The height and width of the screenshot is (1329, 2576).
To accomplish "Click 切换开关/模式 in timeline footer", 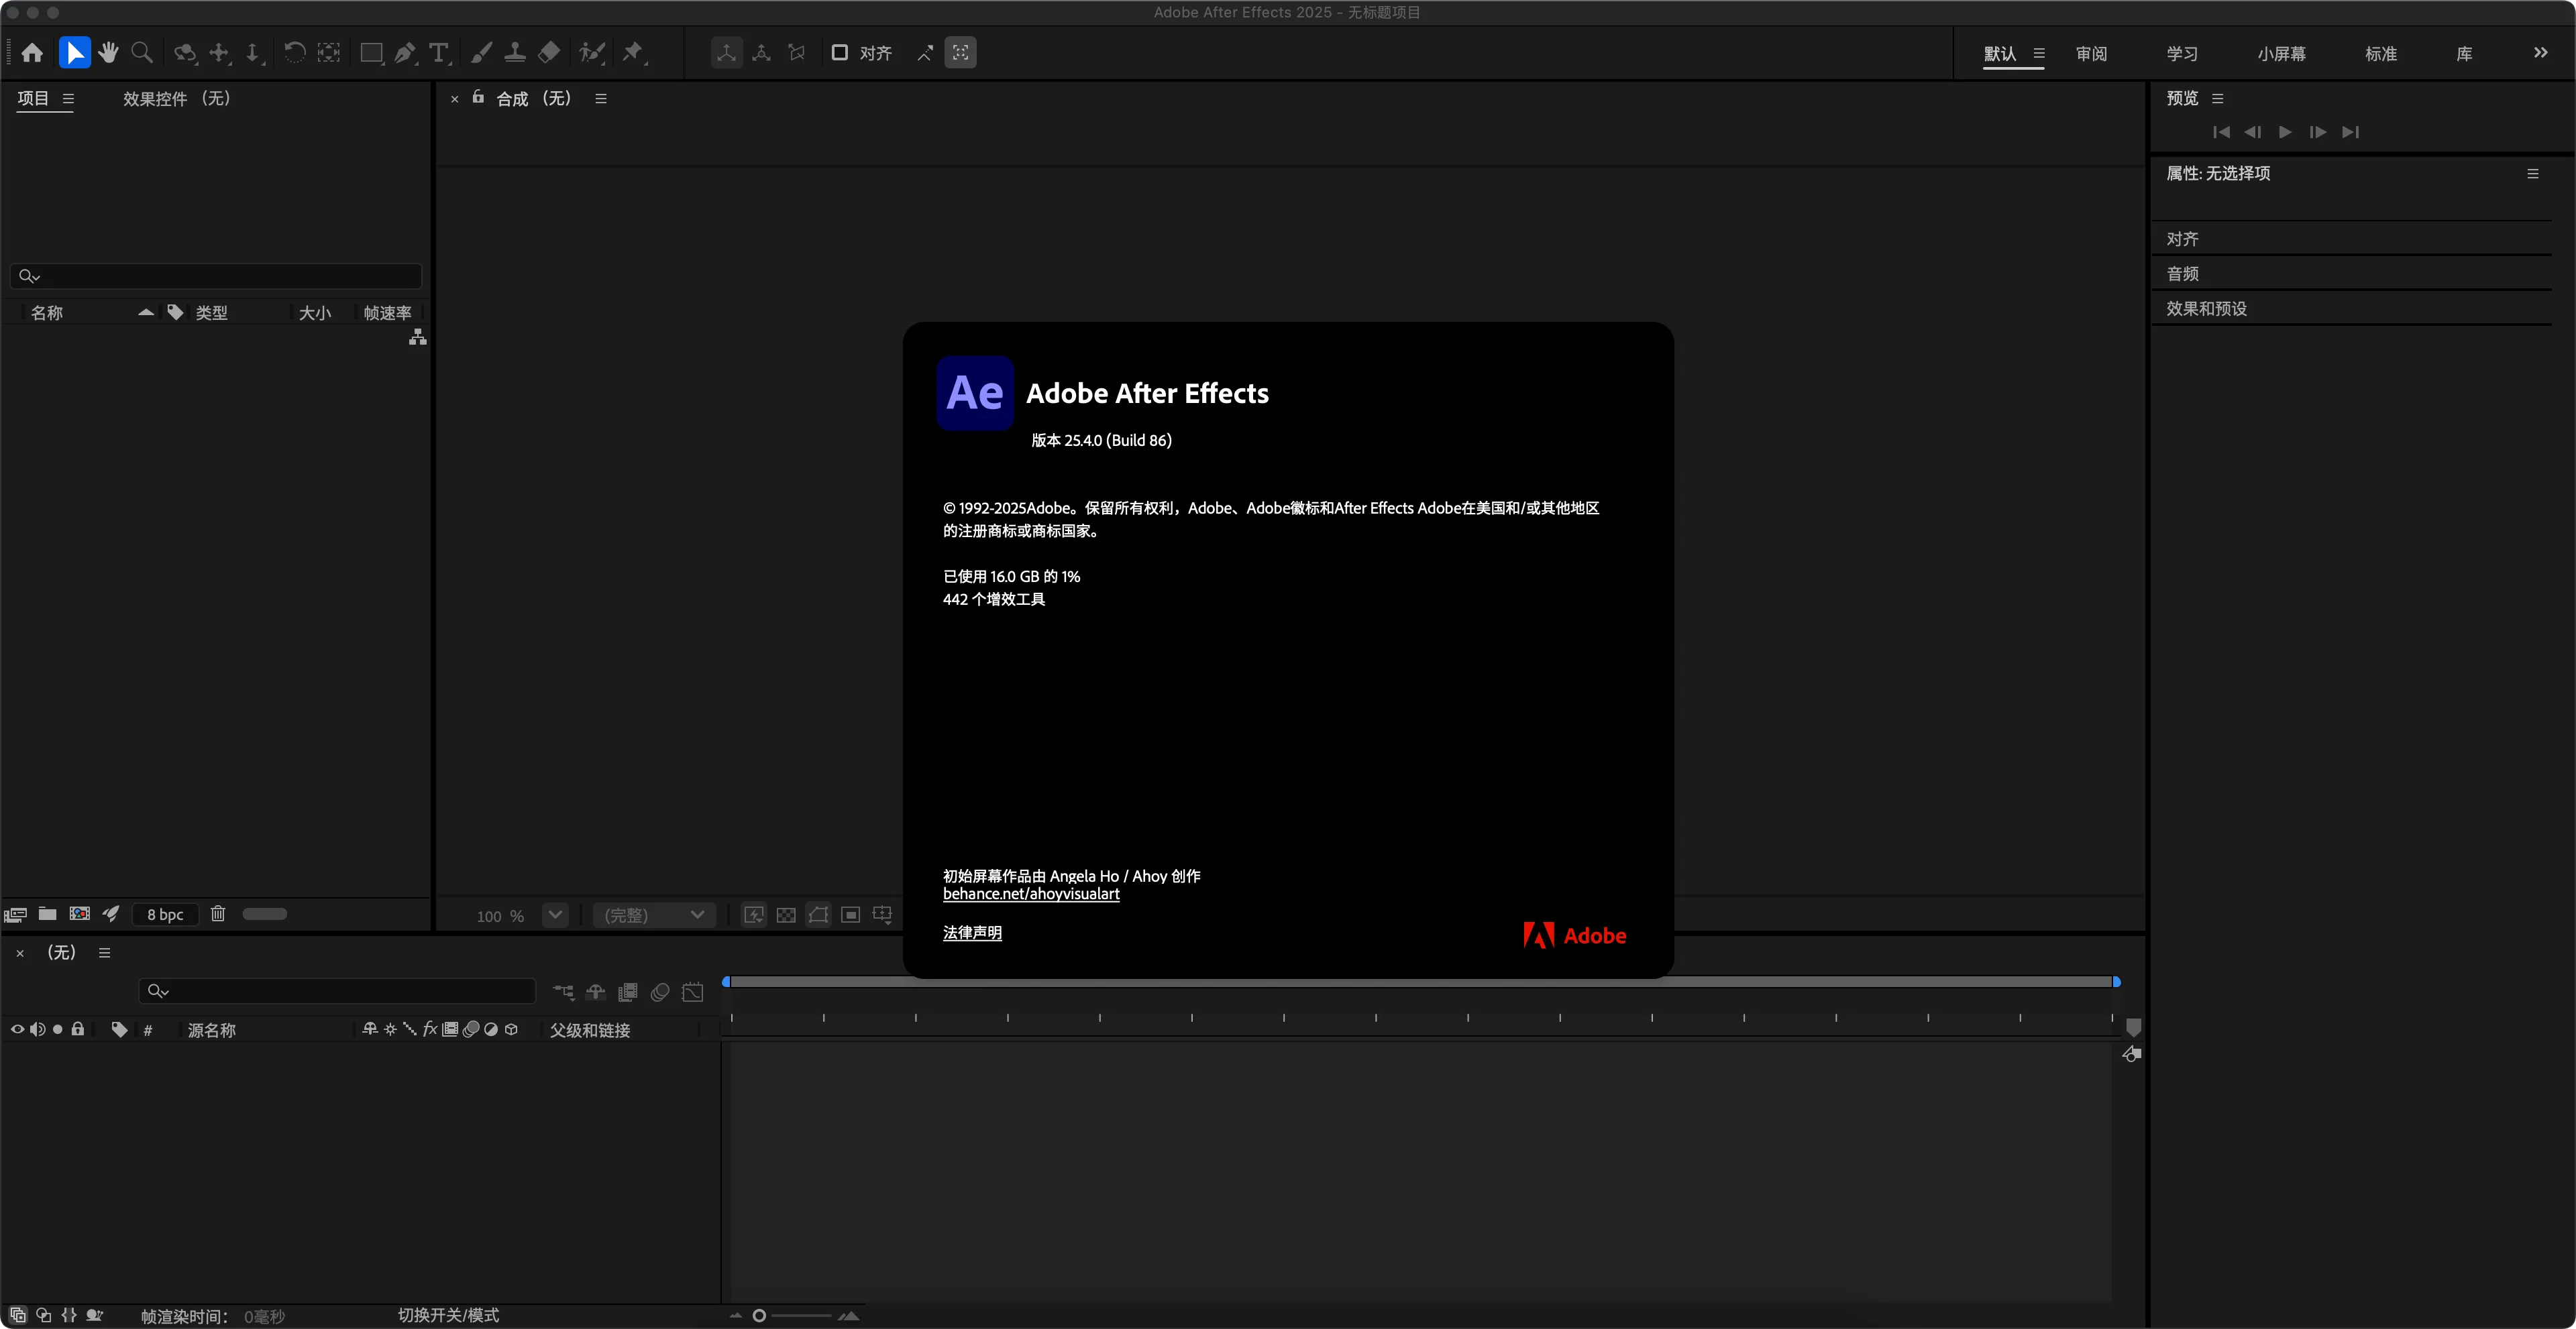I will coord(448,1315).
